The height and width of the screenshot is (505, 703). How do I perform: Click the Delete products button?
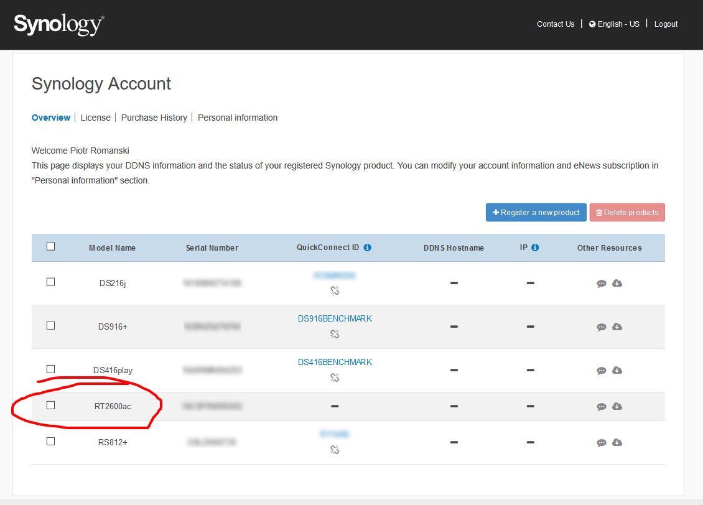click(x=627, y=213)
